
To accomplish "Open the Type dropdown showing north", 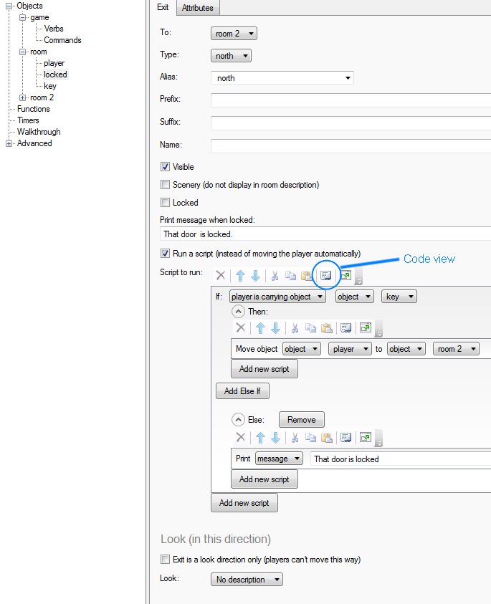I will pos(232,56).
